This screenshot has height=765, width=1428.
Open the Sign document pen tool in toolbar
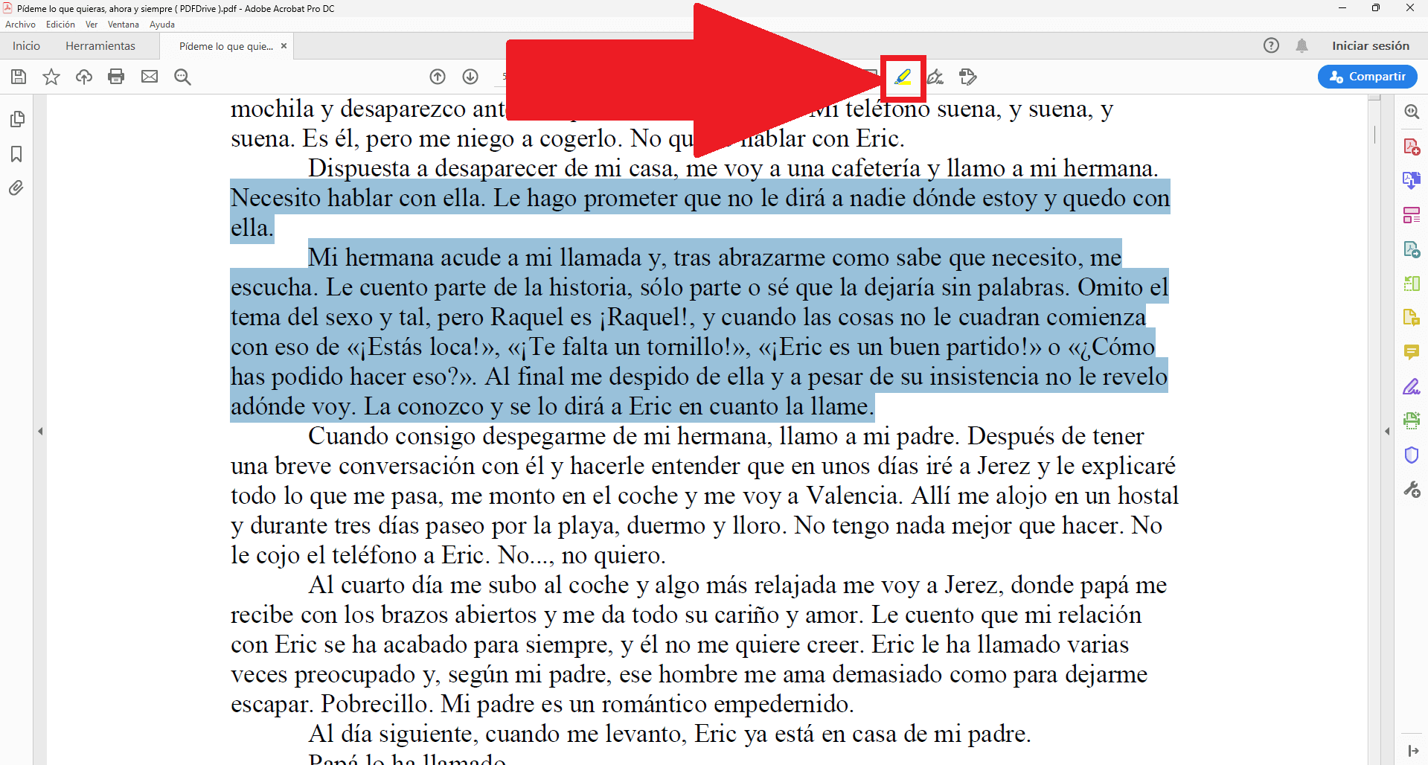935,77
